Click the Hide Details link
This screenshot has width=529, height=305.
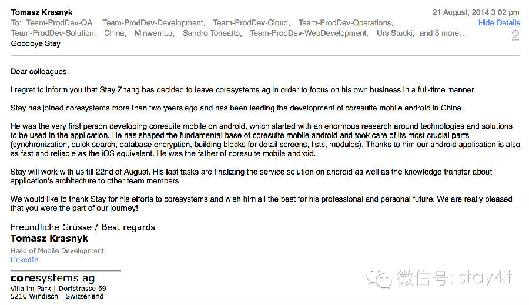click(499, 22)
